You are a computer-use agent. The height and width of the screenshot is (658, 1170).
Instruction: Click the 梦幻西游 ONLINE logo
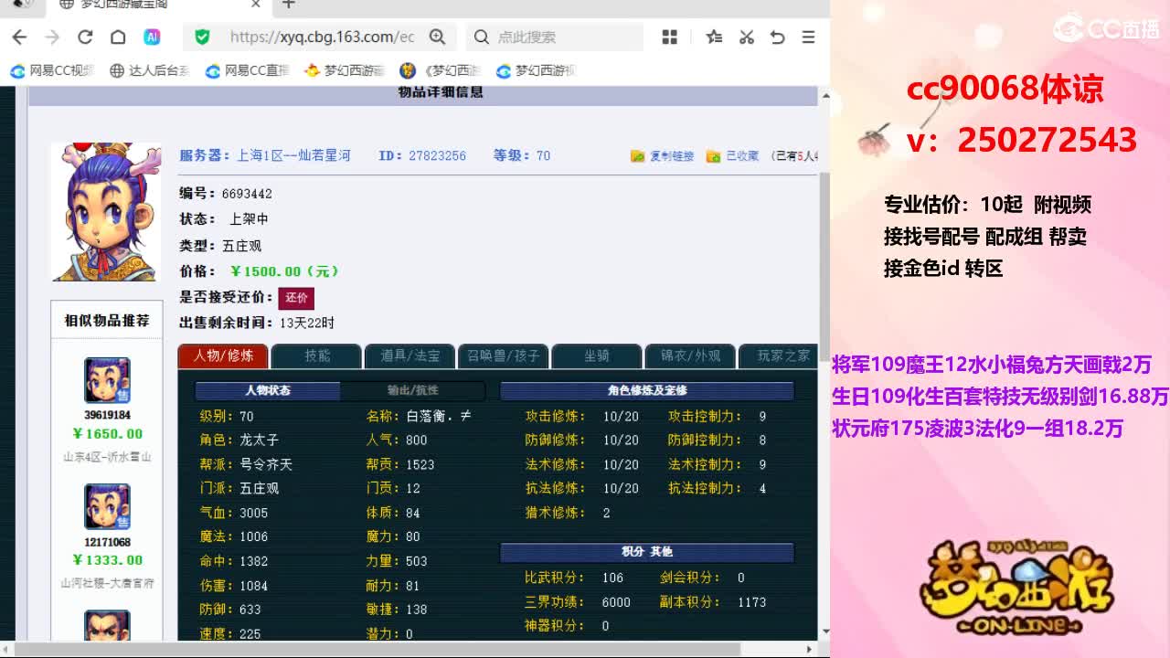click(1017, 587)
